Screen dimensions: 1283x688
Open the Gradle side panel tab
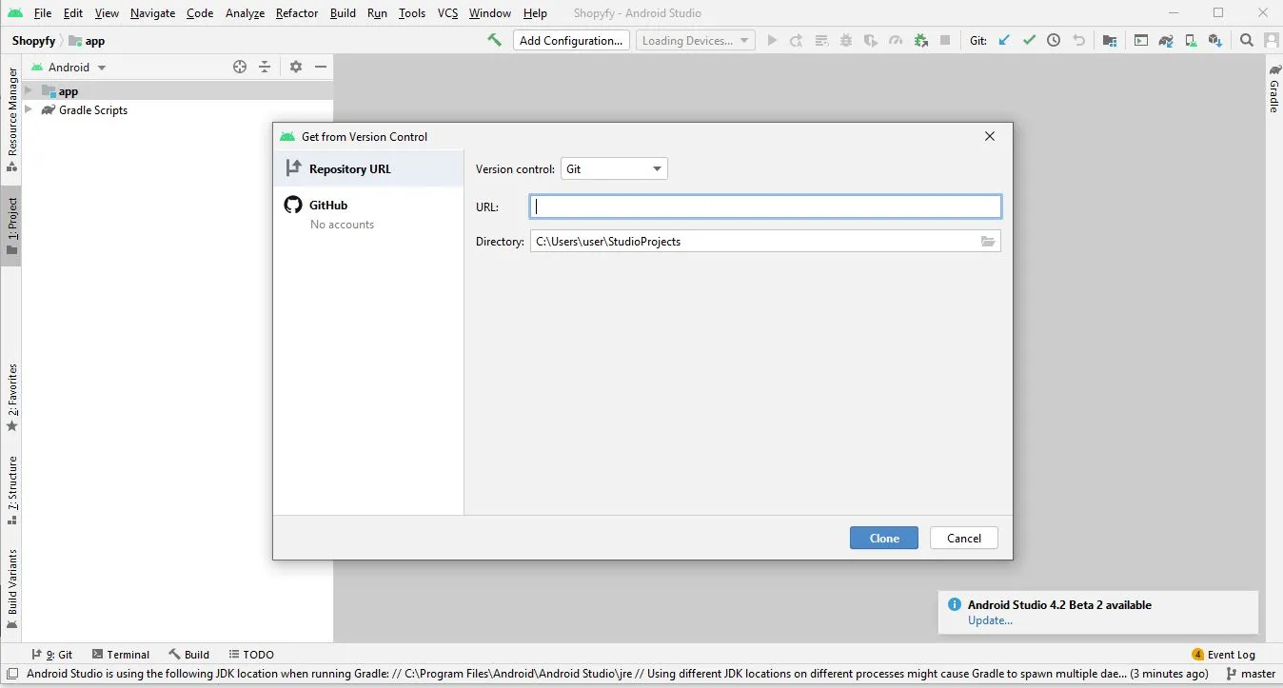pos(1274,89)
